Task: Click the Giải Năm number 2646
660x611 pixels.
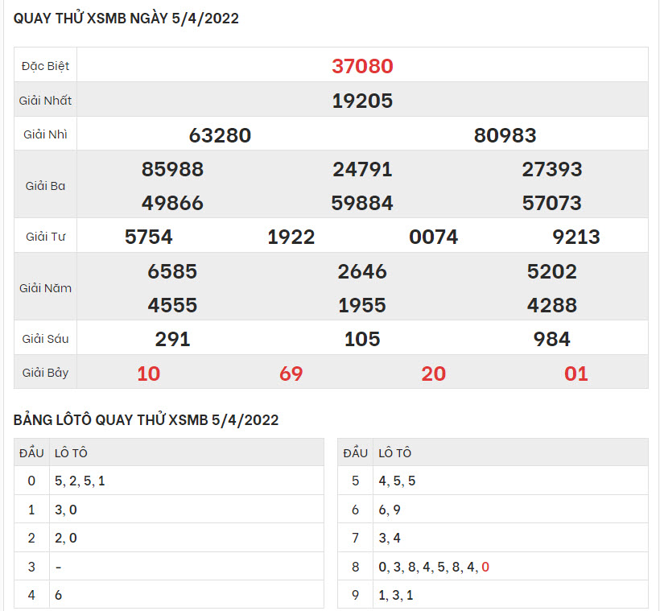Action: tap(362, 271)
